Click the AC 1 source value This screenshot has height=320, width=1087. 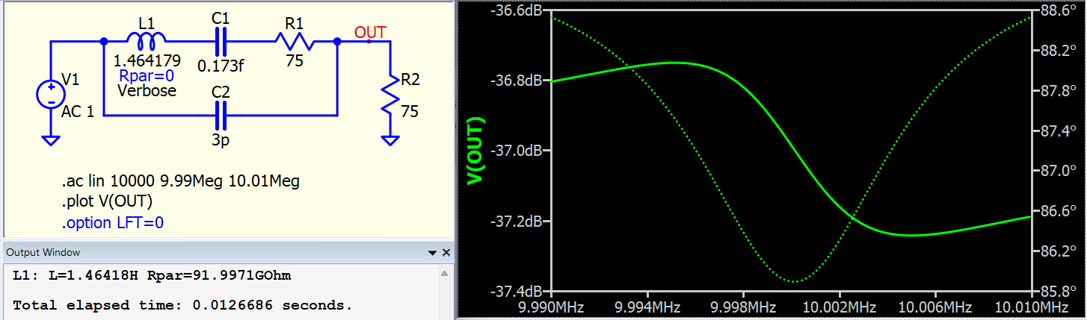pos(78,112)
